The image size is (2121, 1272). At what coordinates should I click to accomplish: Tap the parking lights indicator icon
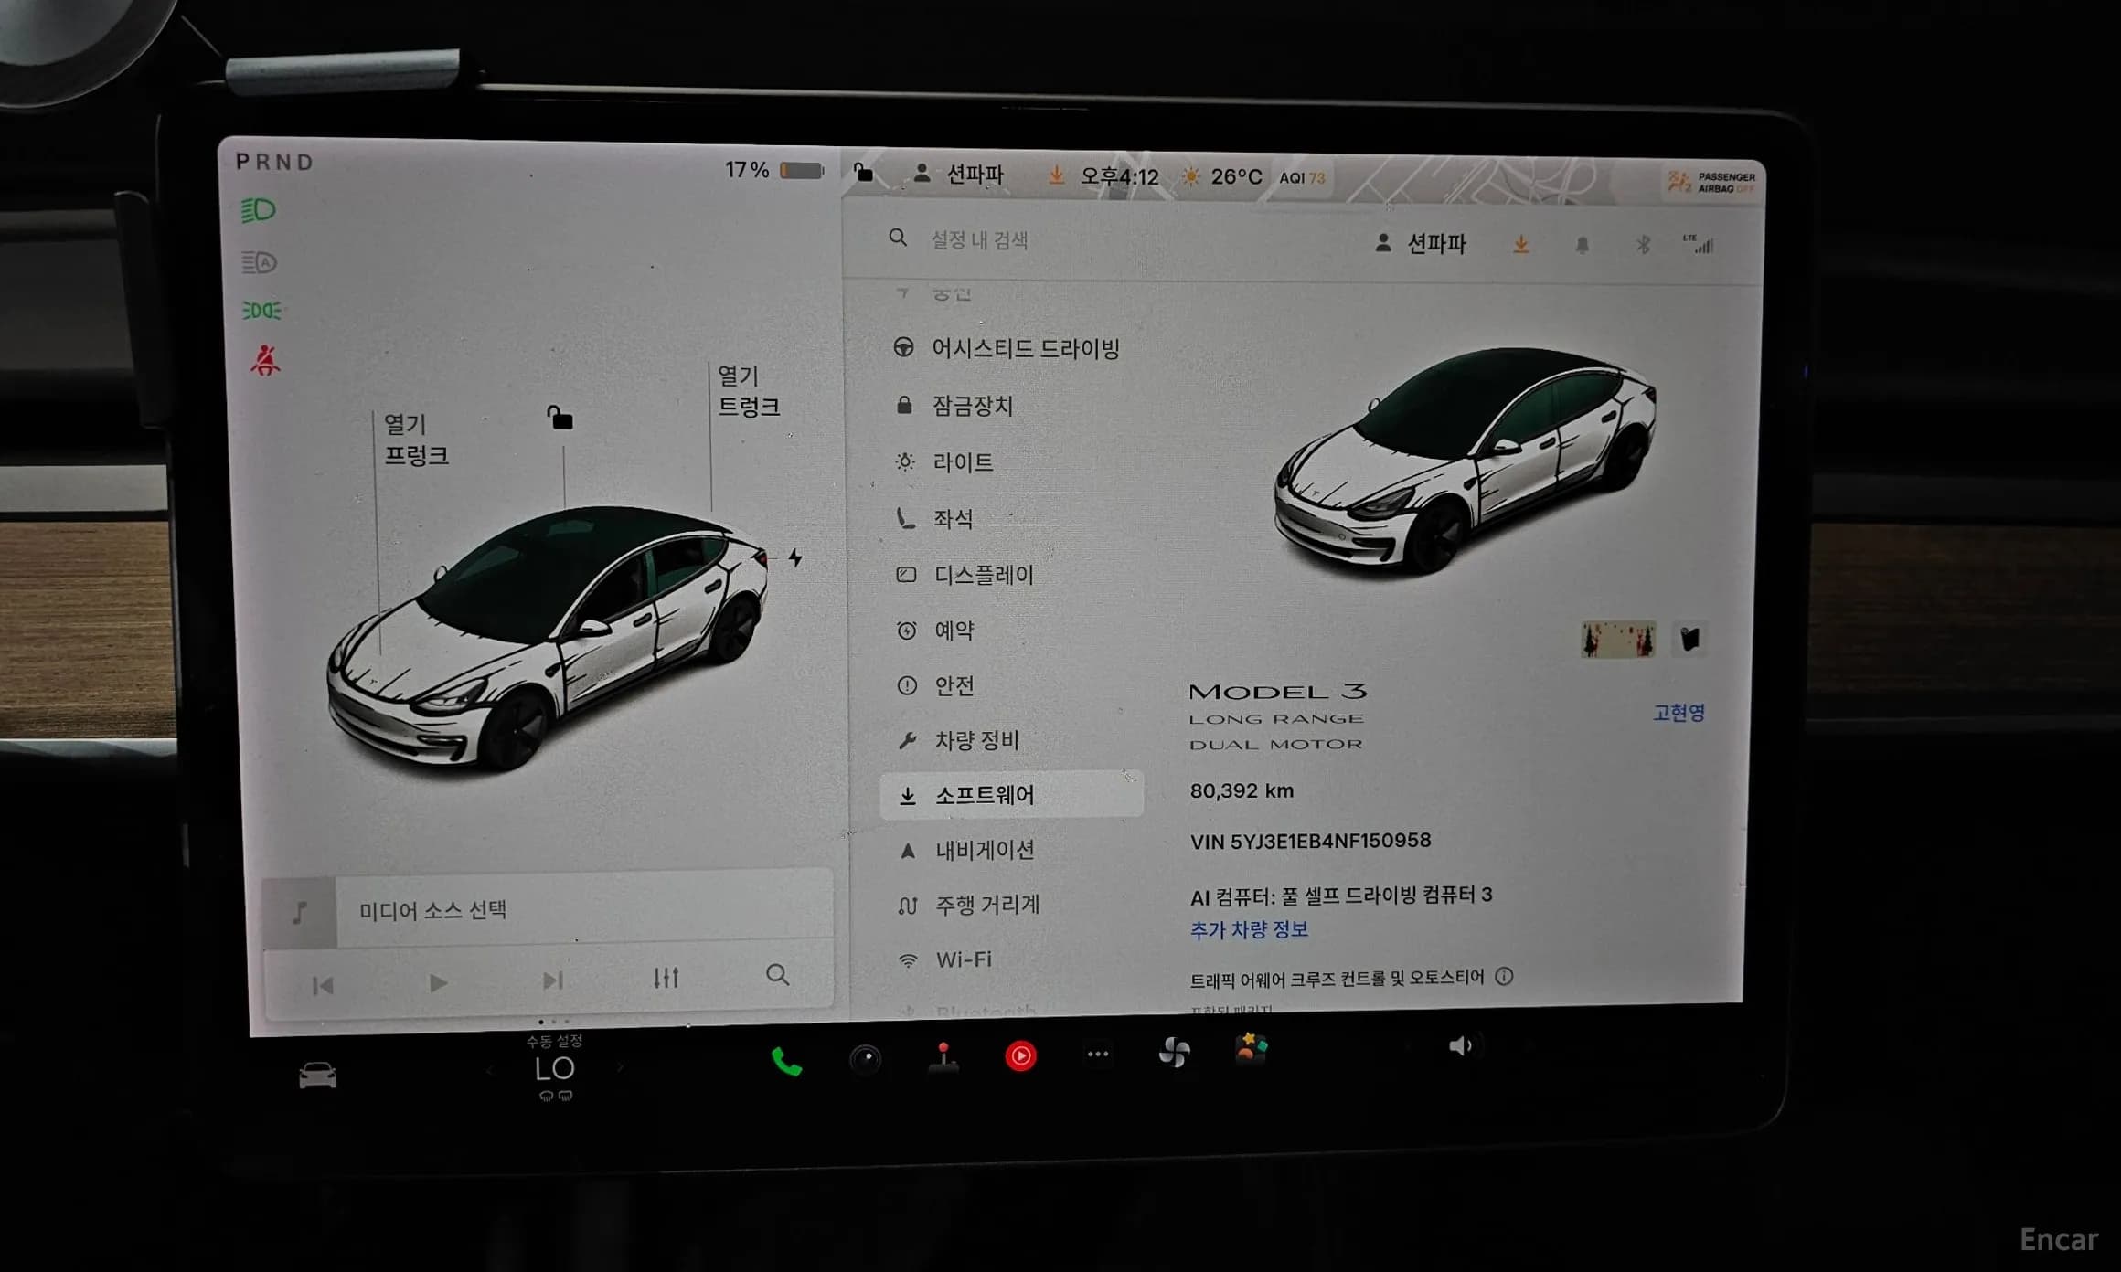pos(261,311)
